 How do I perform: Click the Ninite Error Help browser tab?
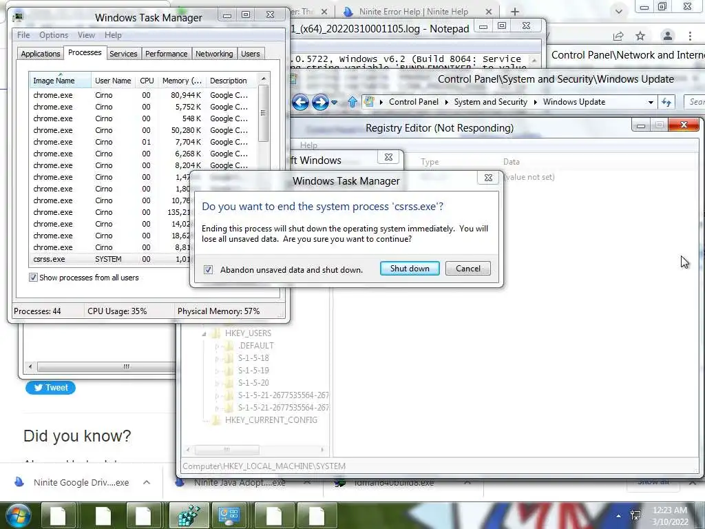point(412,11)
